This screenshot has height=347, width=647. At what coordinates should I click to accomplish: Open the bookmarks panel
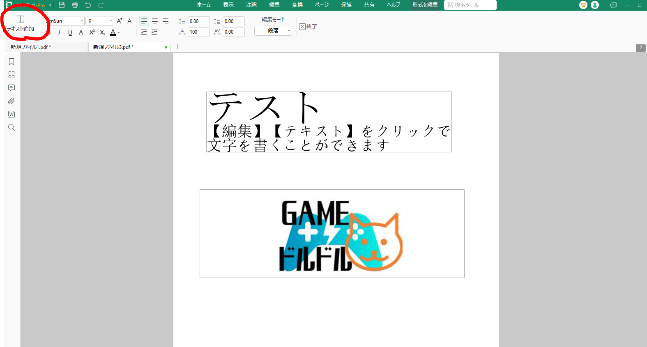pyautogui.click(x=12, y=62)
